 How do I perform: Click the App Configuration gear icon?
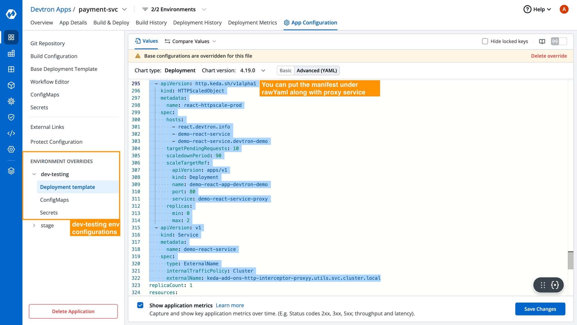tap(286, 22)
